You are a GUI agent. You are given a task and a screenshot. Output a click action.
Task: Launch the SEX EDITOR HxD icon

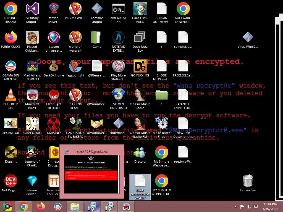pos(11,123)
